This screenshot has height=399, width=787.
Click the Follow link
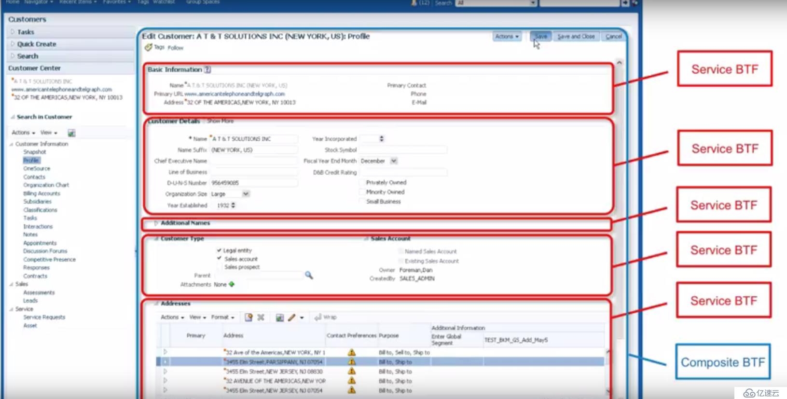point(176,48)
